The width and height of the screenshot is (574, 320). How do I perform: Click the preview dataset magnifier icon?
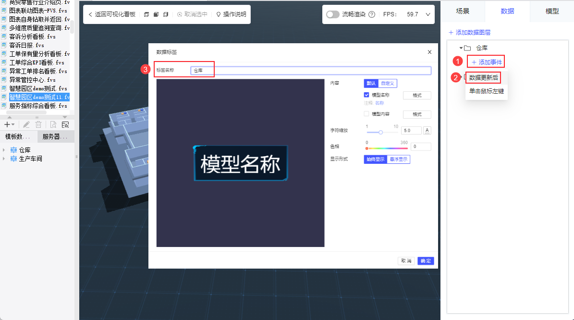pyautogui.click(x=53, y=124)
